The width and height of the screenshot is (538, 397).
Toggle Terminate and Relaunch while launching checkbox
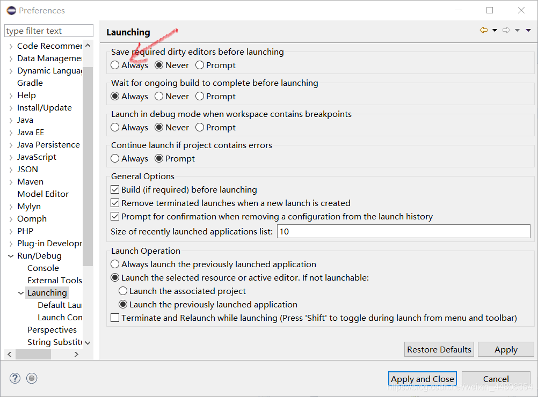pos(115,318)
